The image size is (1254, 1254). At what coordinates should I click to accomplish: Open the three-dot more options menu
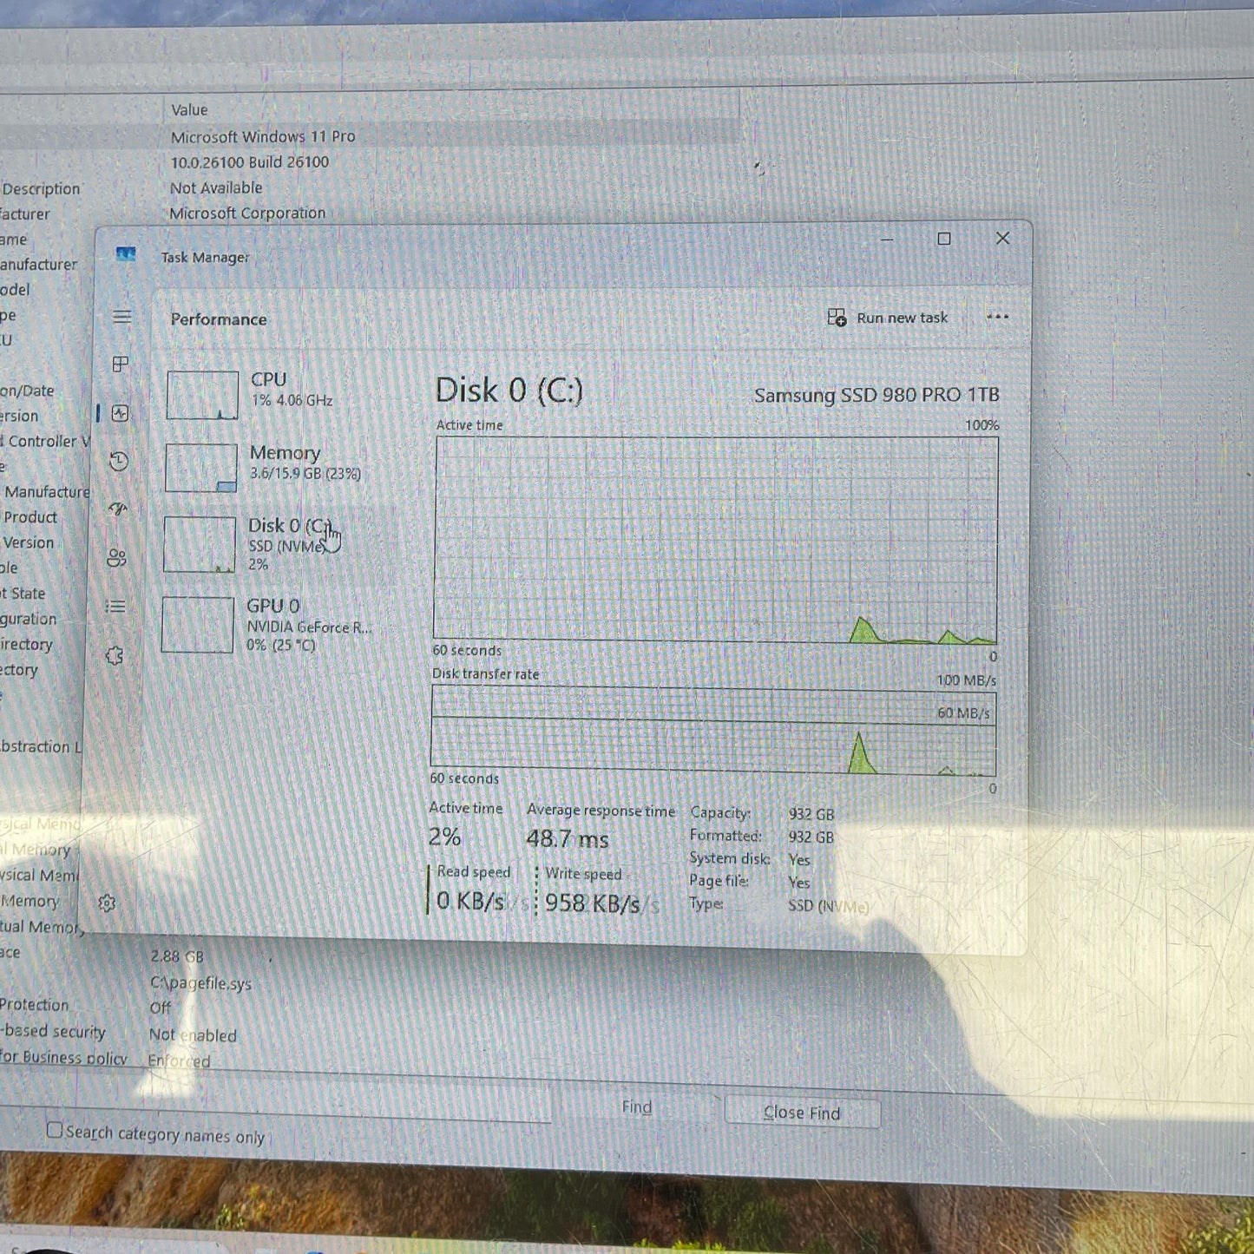(997, 318)
